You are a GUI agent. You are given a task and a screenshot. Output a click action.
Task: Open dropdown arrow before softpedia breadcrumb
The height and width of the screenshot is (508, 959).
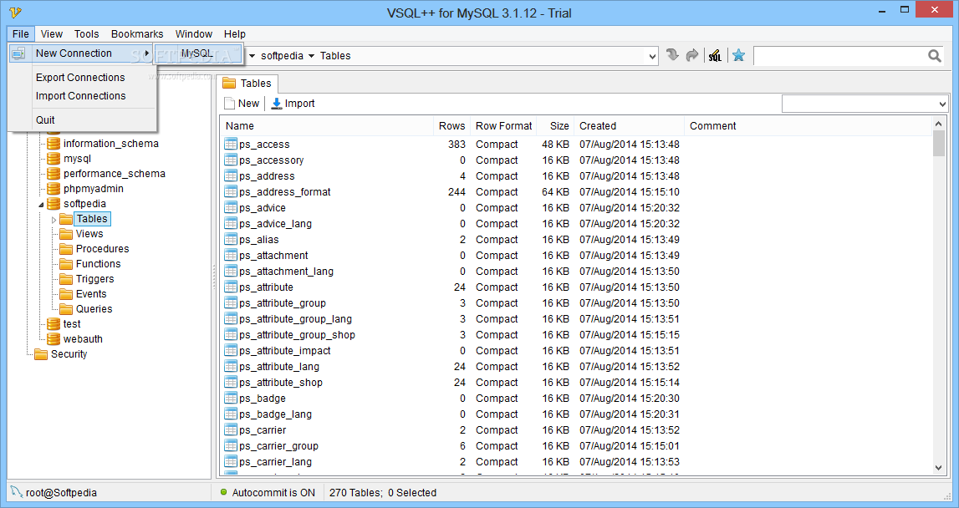252,56
